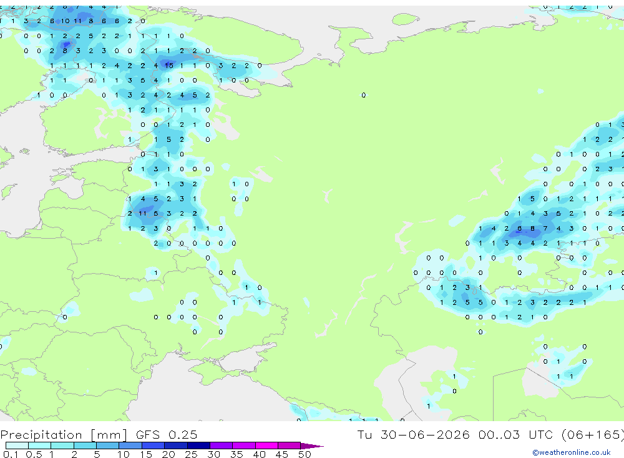The image size is (624, 458).
Task: Click the lone '0' value in central green area
Action: tap(363, 95)
